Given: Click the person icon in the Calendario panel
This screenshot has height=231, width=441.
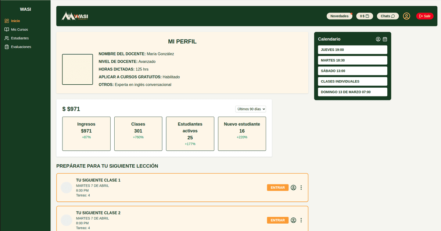Looking at the screenshot, I should (x=378, y=39).
